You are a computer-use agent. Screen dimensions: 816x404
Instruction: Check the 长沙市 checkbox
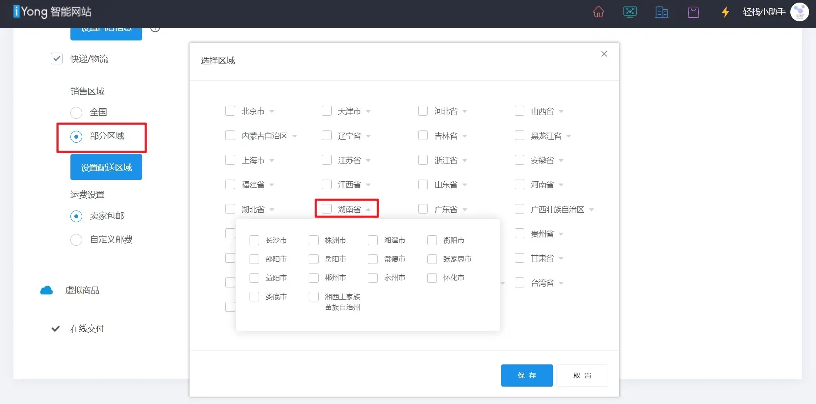tap(254, 240)
